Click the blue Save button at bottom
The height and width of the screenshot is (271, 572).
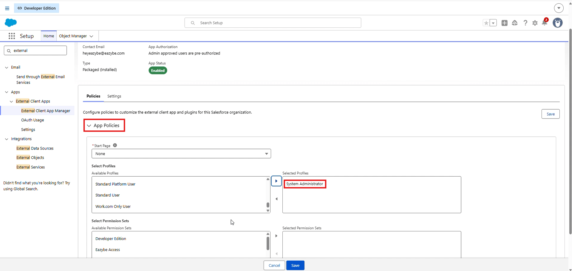295,265
